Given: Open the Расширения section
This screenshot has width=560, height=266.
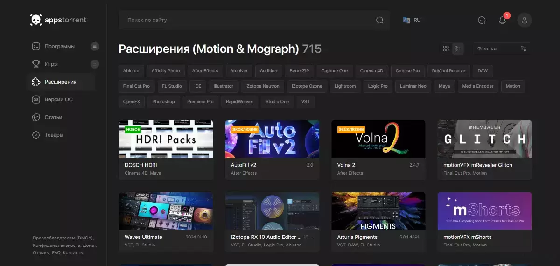Looking at the screenshot, I should coord(60,82).
